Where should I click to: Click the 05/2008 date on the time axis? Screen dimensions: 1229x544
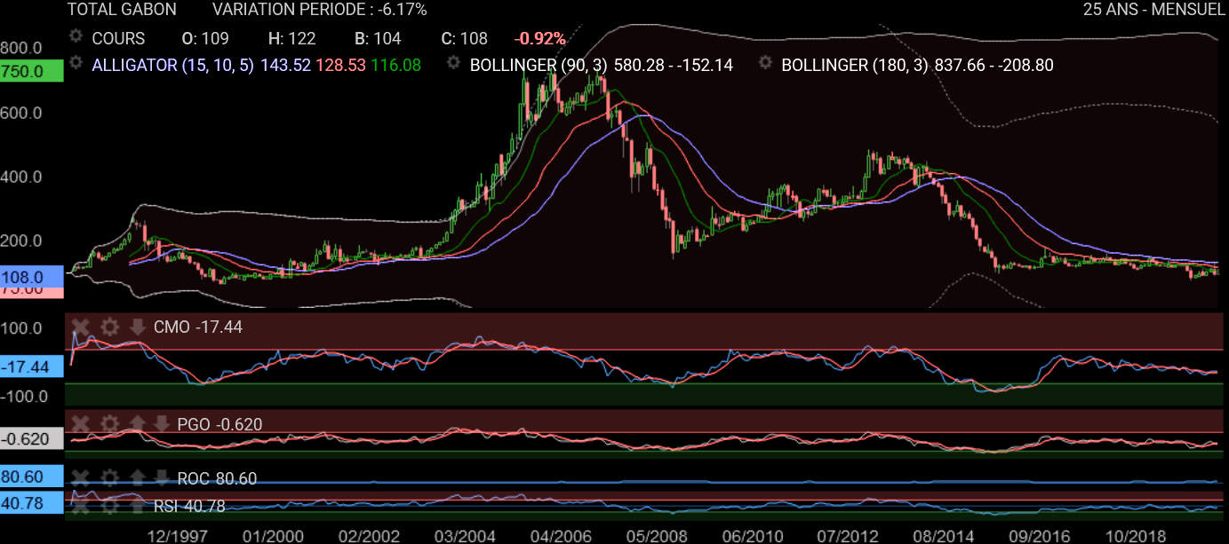click(655, 535)
